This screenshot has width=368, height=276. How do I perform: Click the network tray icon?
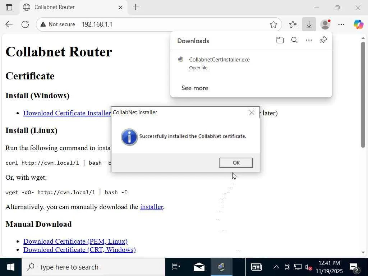point(298,267)
